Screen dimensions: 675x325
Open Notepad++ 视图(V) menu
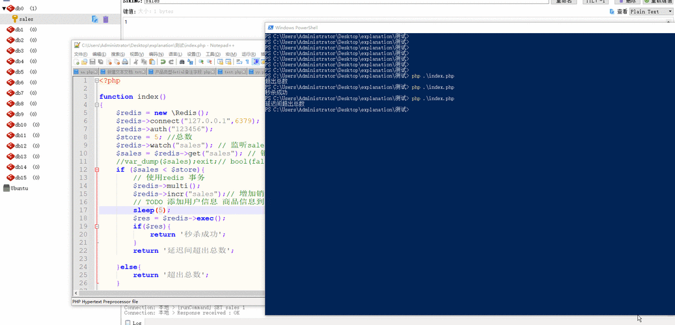[x=137, y=55]
